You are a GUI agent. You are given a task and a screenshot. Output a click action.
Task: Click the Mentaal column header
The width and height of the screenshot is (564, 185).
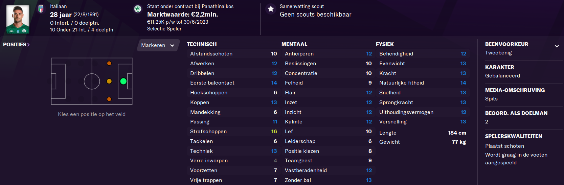coord(294,44)
